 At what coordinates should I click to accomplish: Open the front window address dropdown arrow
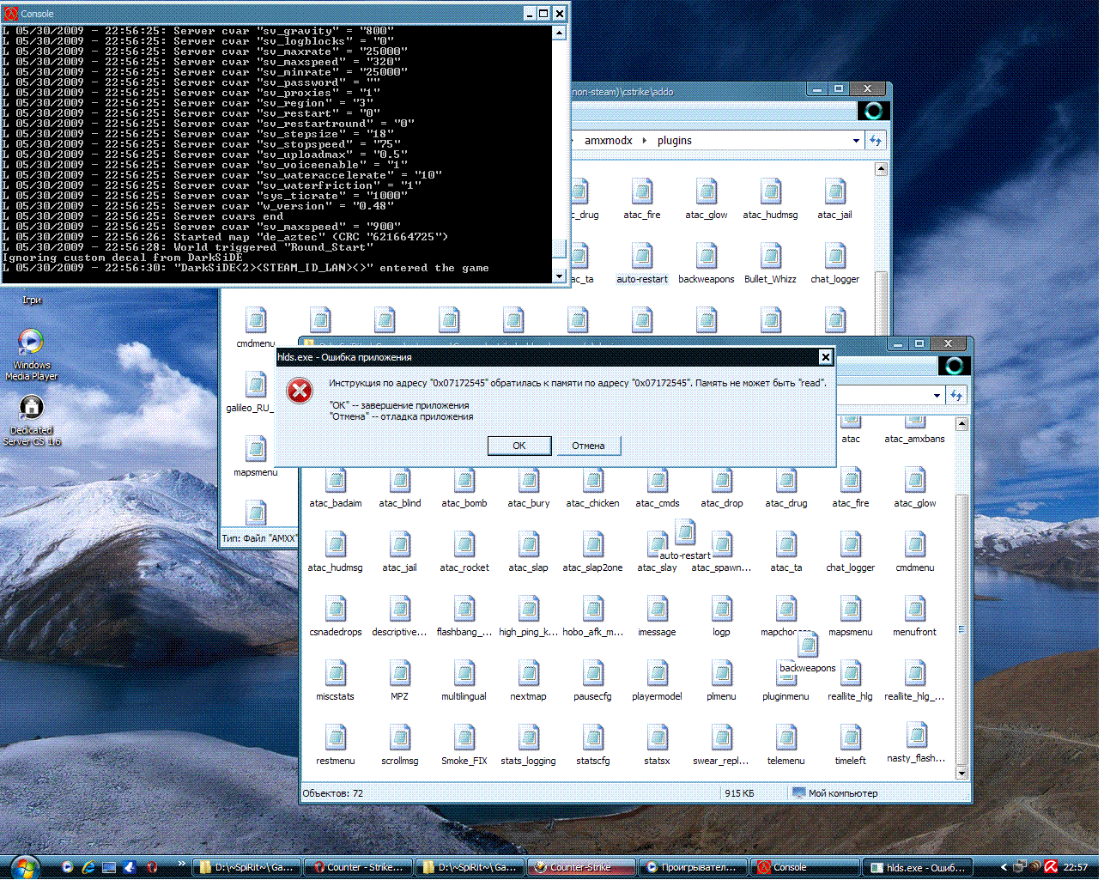[x=937, y=396]
